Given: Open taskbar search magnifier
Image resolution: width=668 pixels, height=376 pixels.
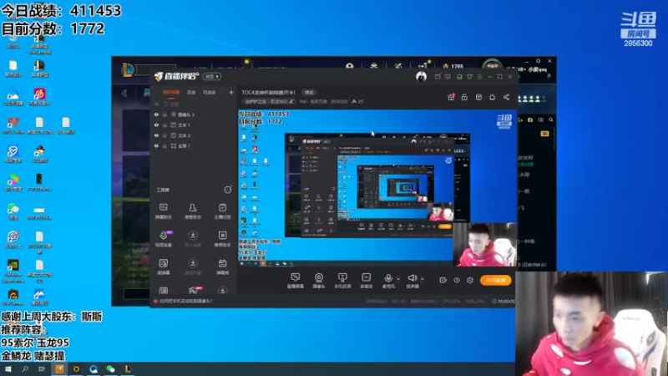Looking at the screenshot, I should [x=25, y=369].
